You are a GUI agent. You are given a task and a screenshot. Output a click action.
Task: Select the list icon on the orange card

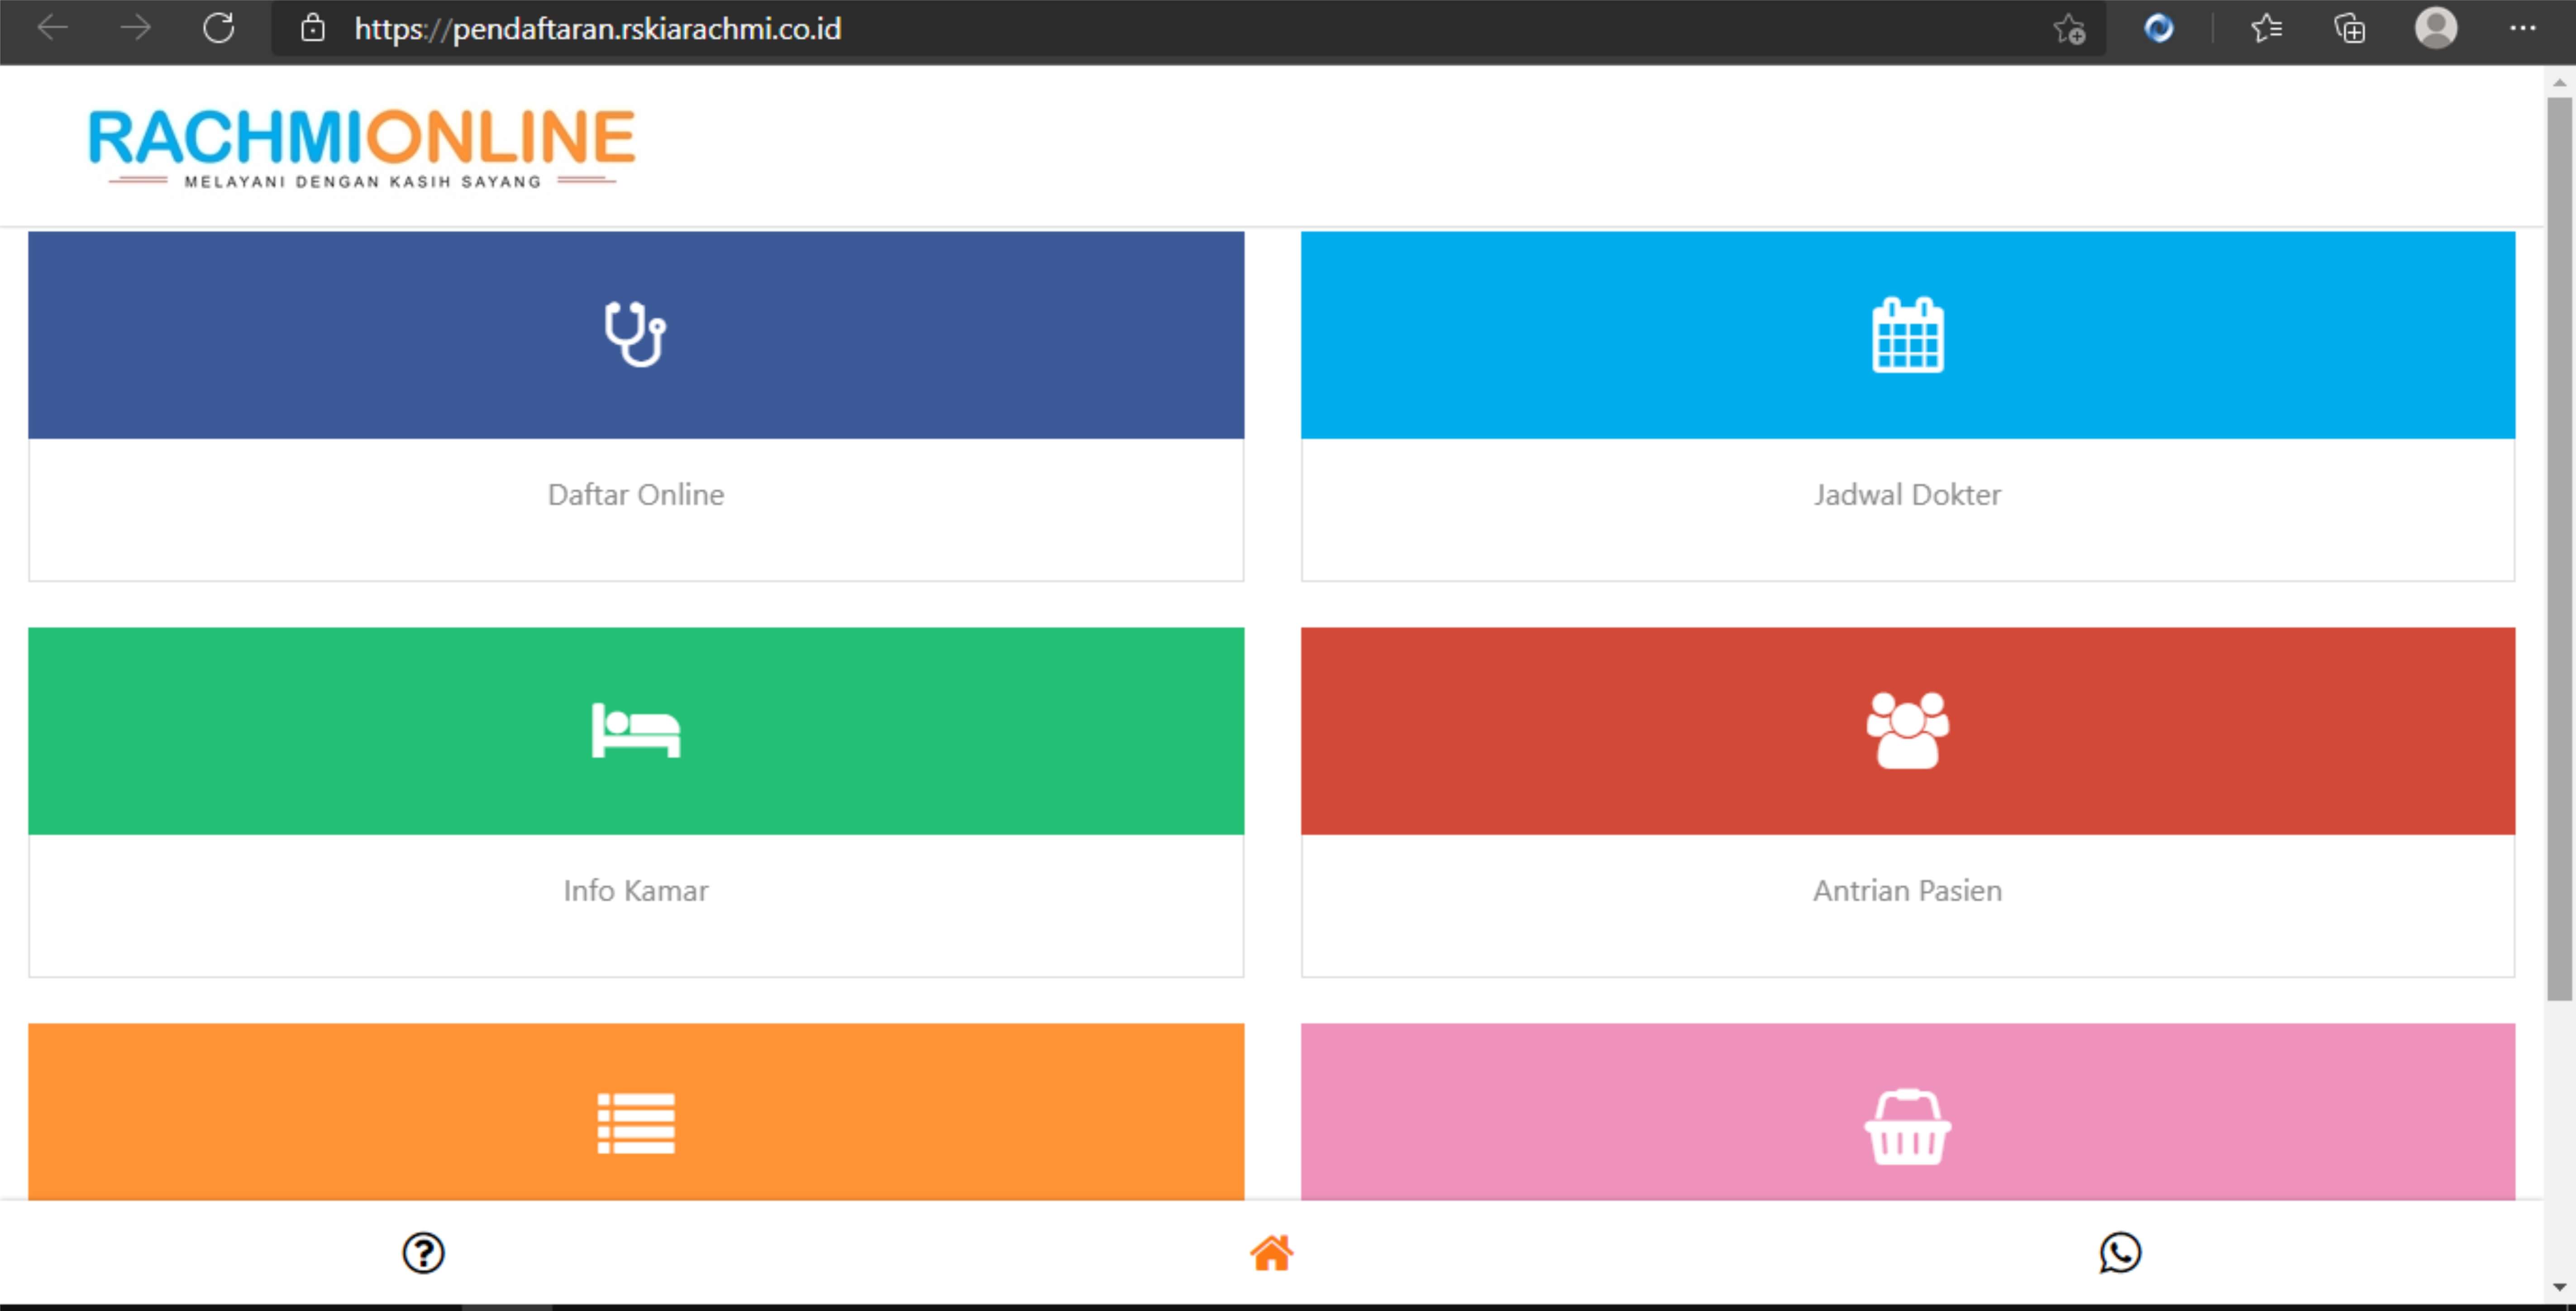click(635, 1123)
